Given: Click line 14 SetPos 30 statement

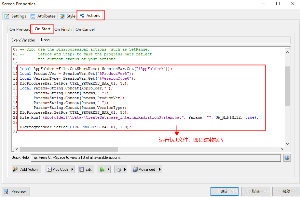Looking at the screenshot, I should pos(75,83).
